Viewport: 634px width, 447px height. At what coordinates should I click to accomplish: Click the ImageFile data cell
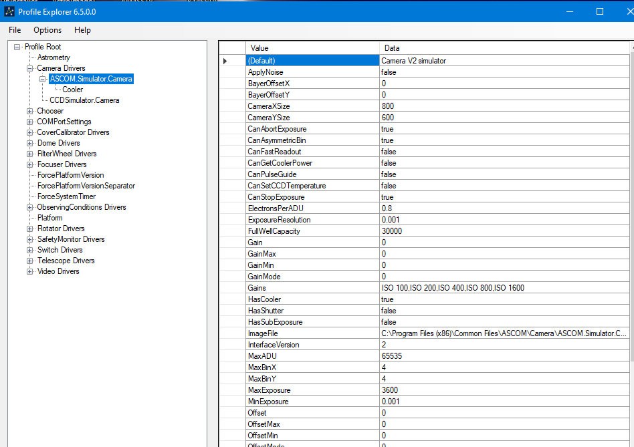click(x=504, y=333)
